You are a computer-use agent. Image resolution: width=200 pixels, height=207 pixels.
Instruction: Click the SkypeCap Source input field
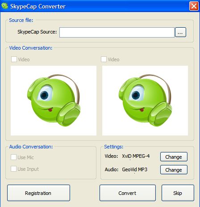coord(117,32)
